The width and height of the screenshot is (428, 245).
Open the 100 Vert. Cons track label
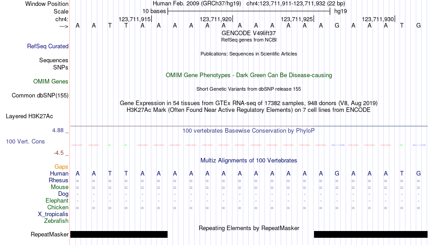click(25, 141)
